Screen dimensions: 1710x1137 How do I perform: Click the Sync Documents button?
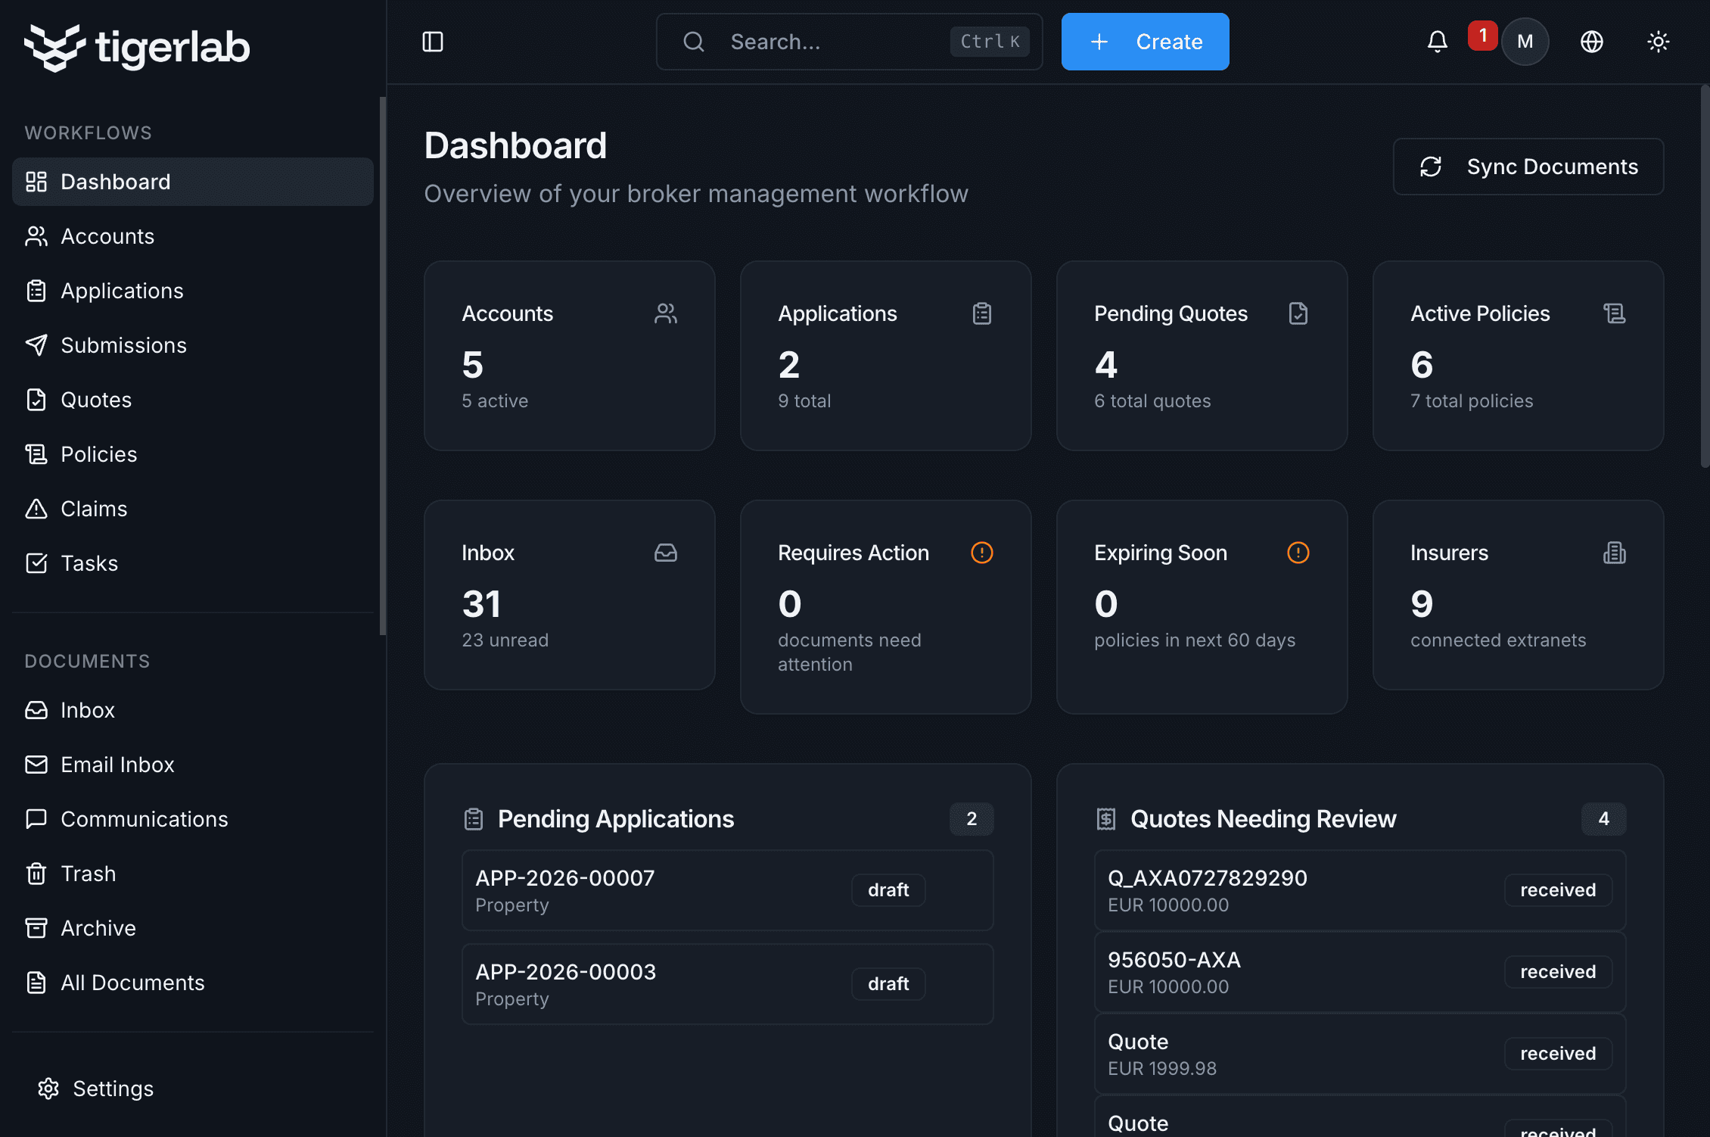coord(1528,167)
